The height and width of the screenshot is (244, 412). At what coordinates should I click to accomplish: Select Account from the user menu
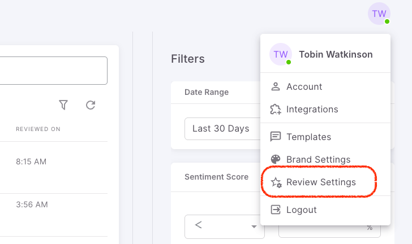click(x=325, y=86)
